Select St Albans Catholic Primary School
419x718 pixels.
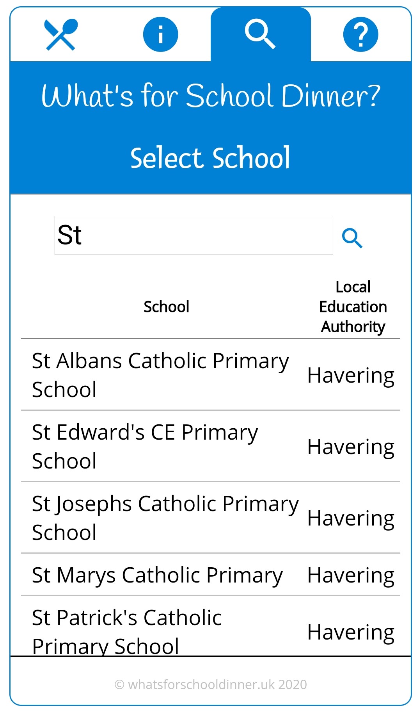pos(160,375)
